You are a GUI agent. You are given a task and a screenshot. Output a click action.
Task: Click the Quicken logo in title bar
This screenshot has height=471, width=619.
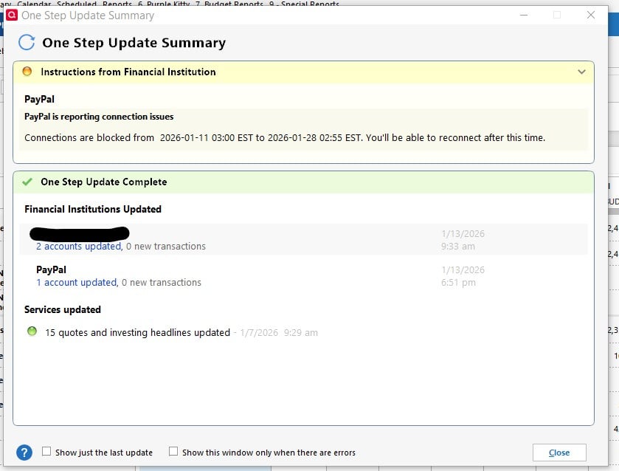click(12, 16)
